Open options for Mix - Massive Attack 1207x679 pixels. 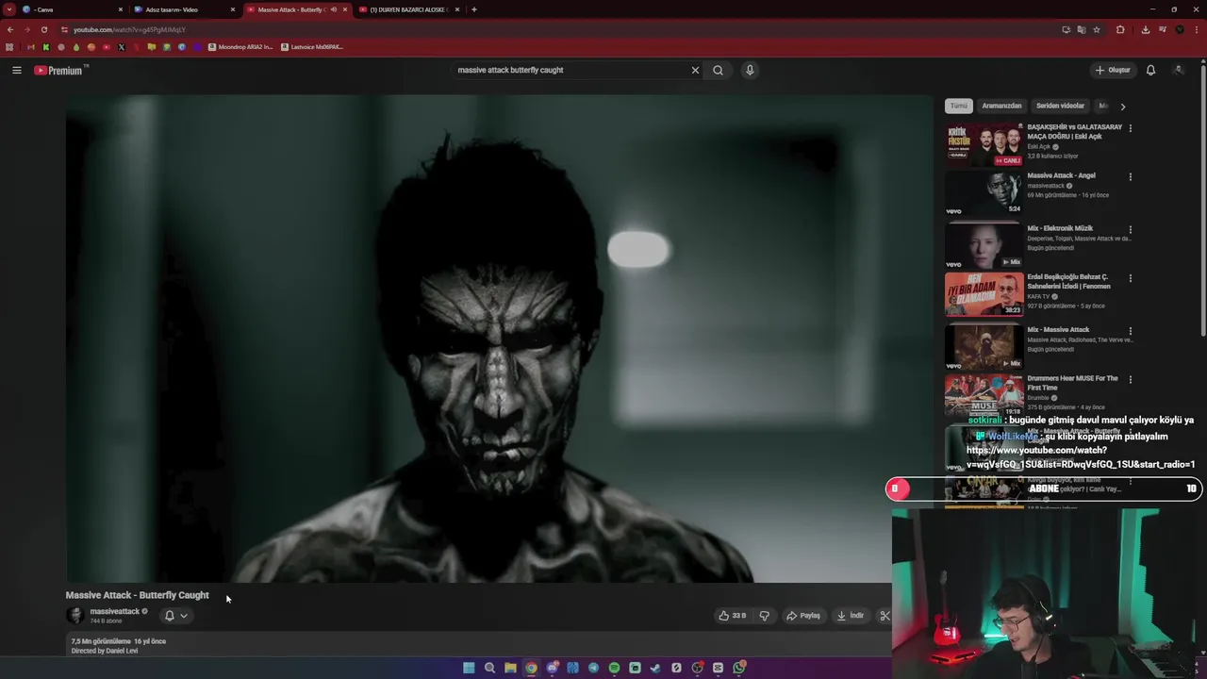point(1130,331)
